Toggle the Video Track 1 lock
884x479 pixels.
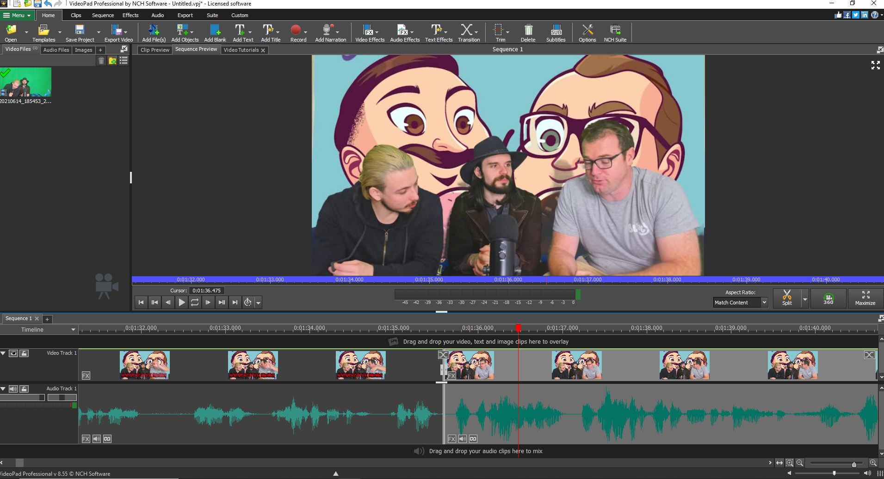(x=24, y=353)
